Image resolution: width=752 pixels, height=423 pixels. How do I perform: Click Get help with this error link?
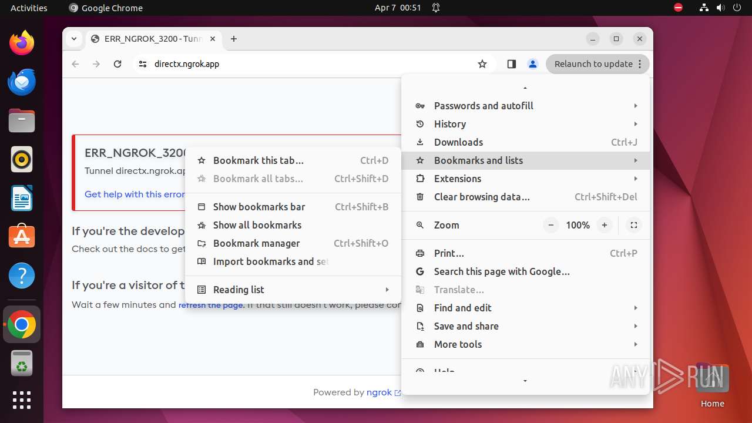pyautogui.click(x=135, y=194)
